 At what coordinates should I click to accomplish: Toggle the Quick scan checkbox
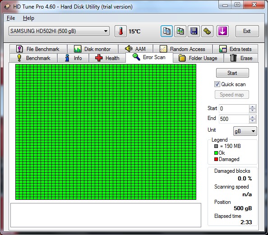217,84
